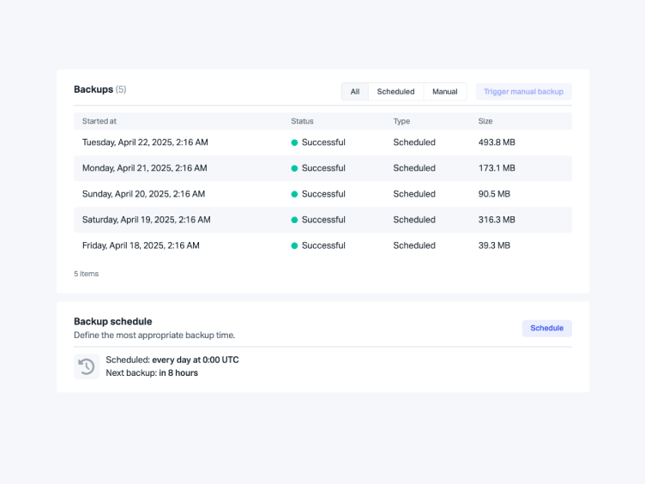Show only Manual backups
This screenshot has height=484, width=645.
coord(444,92)
